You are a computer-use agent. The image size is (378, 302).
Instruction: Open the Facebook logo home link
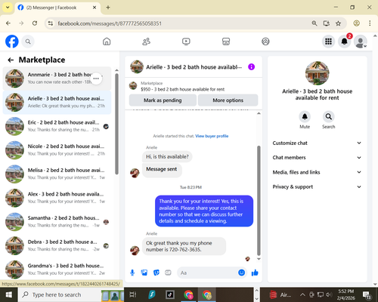12,42
